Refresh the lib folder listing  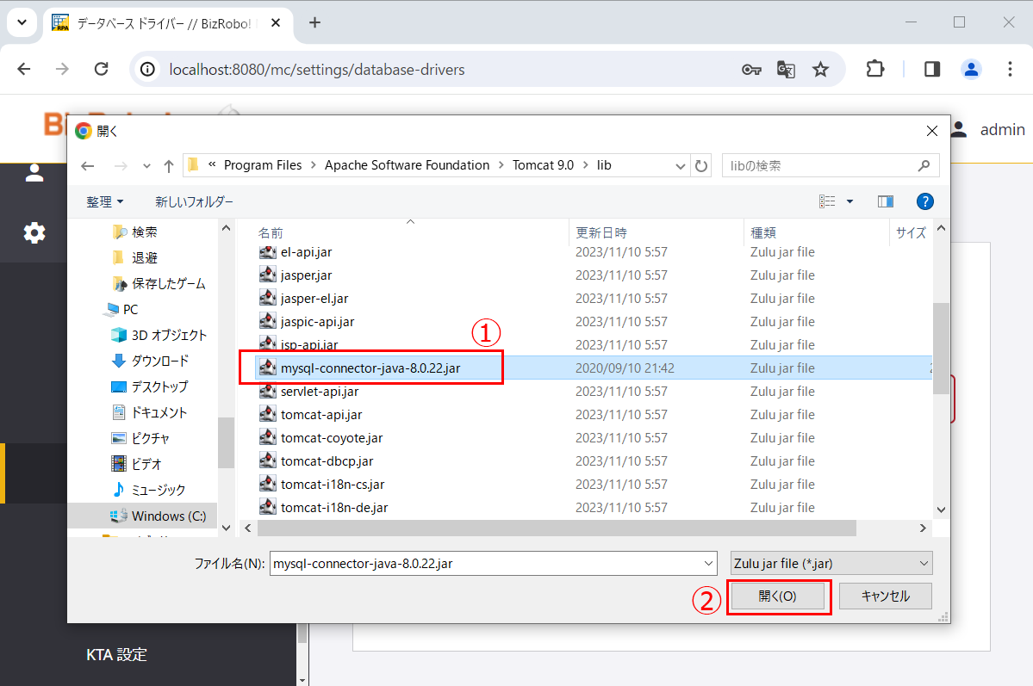[x=701, y=166]
